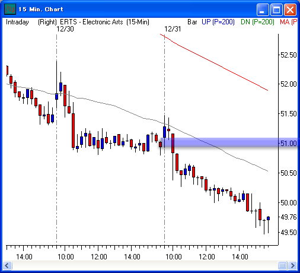The width and height of the screenshot is (300, 273).
Task: Close the 15 Min. Chart window
Action: (x=290, y=9)
